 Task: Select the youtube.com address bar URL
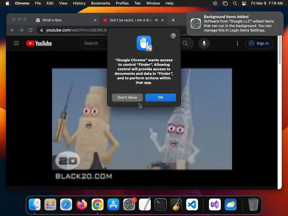[76, 30]
